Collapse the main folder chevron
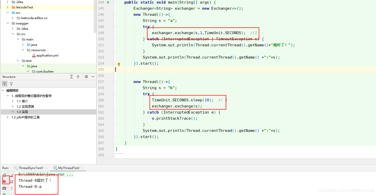Viewport: 376px width, 195px height. [x=18, y=39]
